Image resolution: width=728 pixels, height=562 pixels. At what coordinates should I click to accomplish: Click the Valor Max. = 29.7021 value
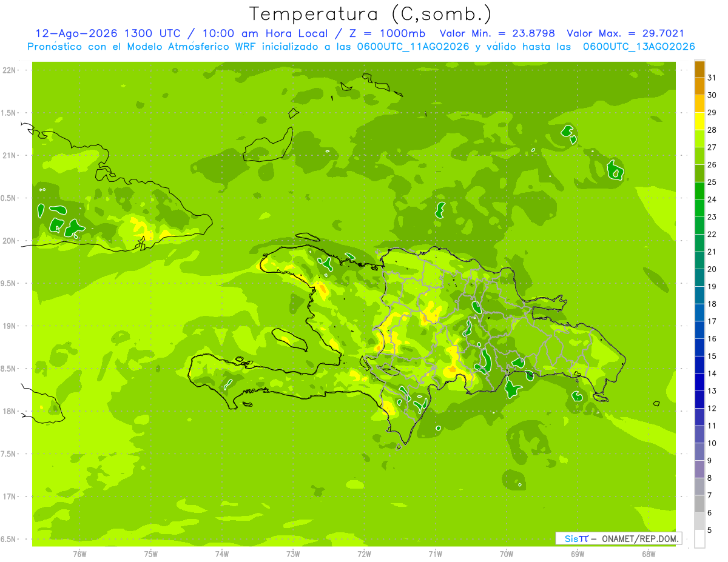click(x=625, y=33)
